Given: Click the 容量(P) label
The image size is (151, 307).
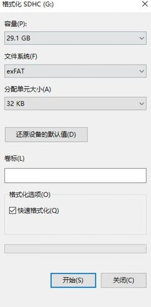Looking at the screenshot, I should tap(15, 24).
